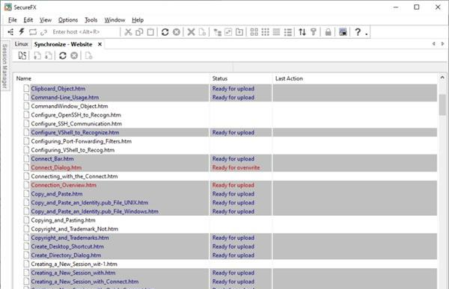Close the Synchronize - Website tab
The height and width of the screenshot is (289, 449).
(x=100, y=44)
